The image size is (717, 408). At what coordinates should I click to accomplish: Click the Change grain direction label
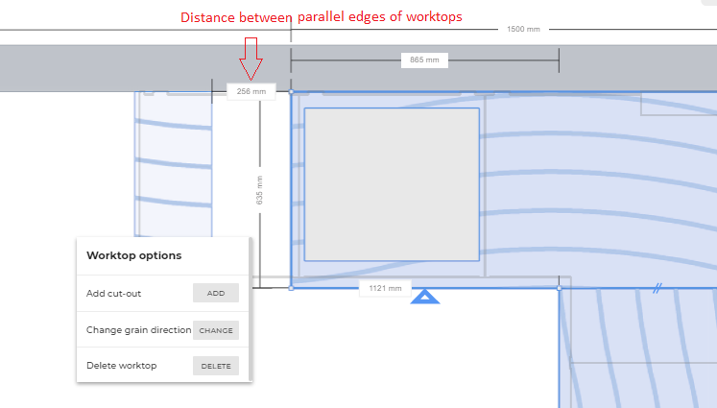138,330
